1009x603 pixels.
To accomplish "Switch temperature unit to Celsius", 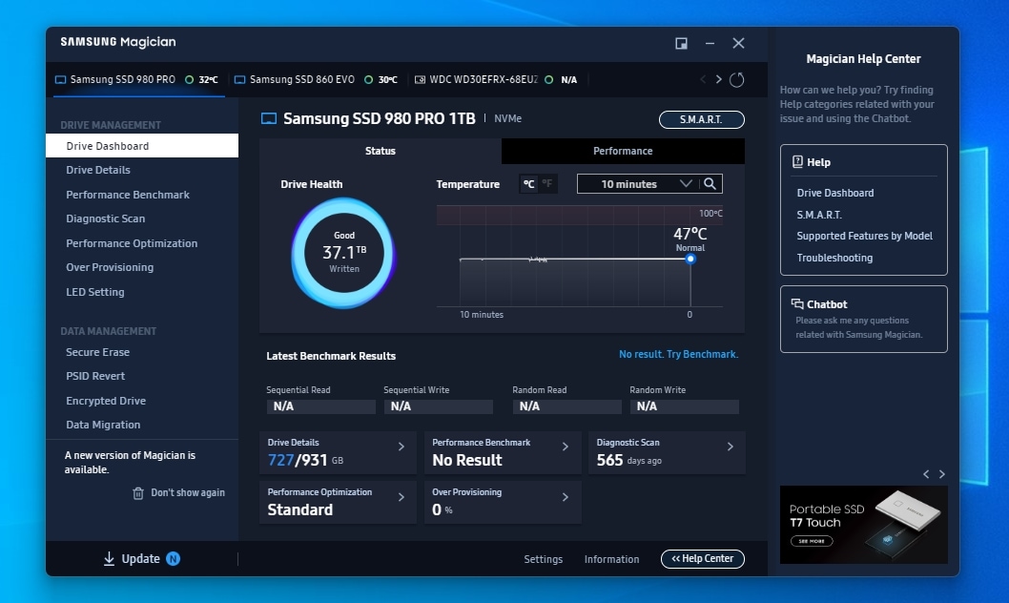I will [528, 184].
